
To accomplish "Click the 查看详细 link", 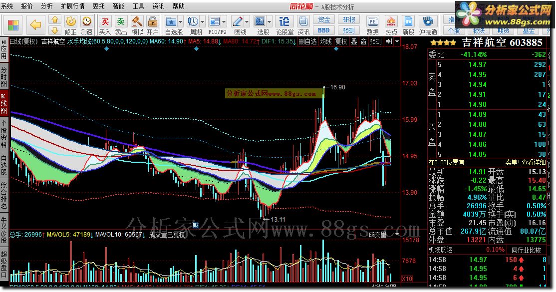I will 534,163.
